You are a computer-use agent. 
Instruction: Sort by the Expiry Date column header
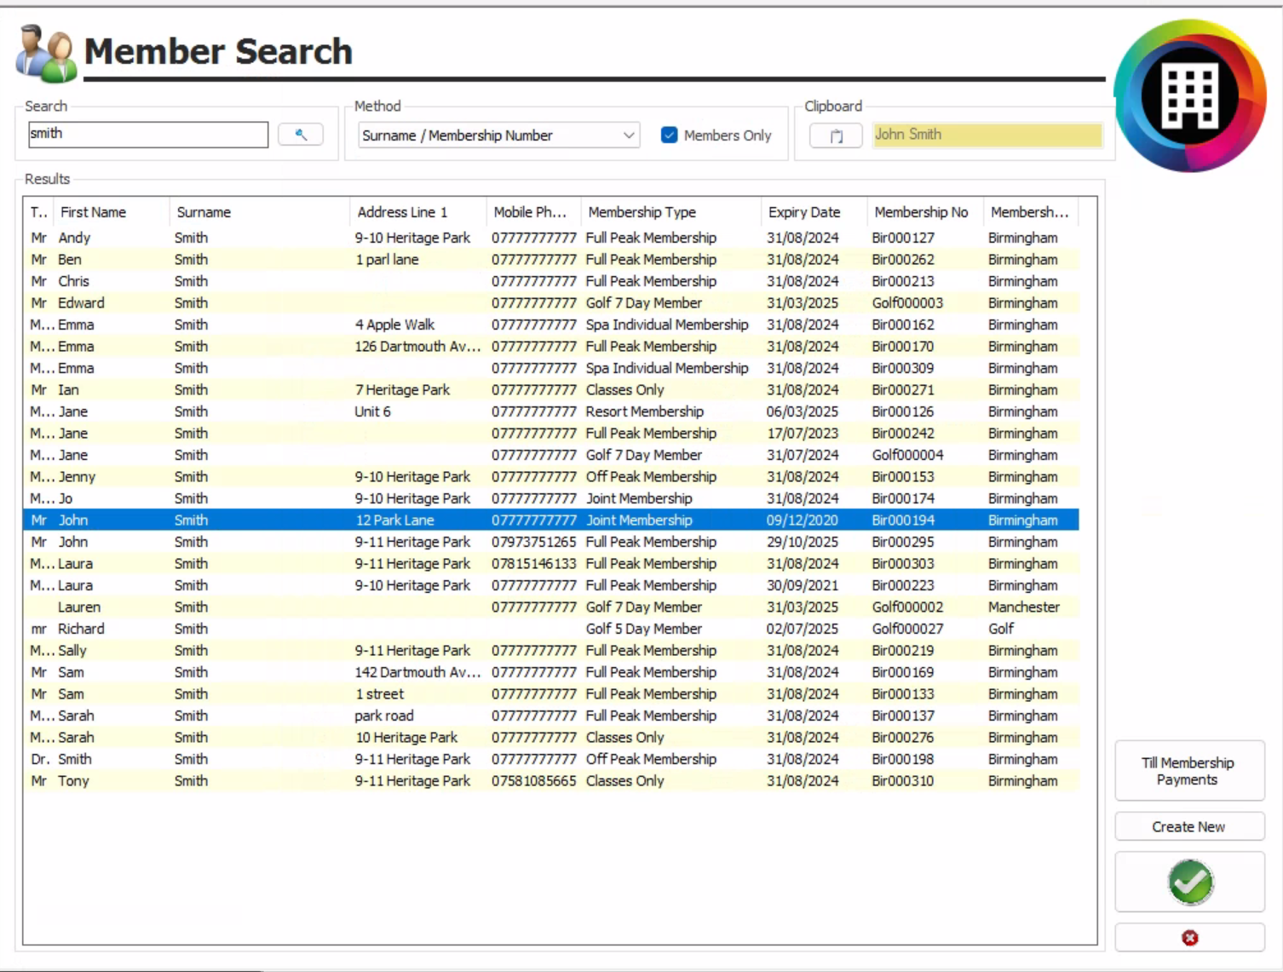pos(814,212)
